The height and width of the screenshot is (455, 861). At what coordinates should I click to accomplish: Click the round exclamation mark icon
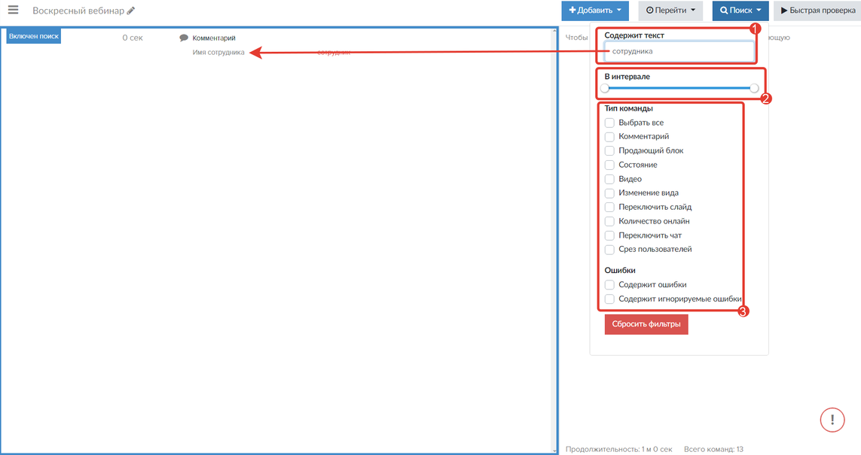(832, 420)
